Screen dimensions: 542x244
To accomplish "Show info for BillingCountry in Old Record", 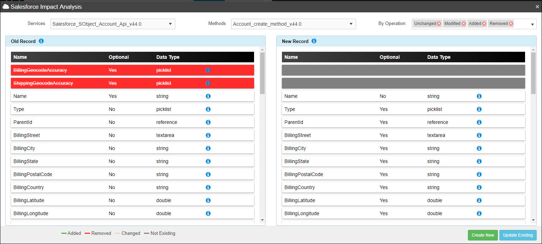I will (x=208, y=187).
